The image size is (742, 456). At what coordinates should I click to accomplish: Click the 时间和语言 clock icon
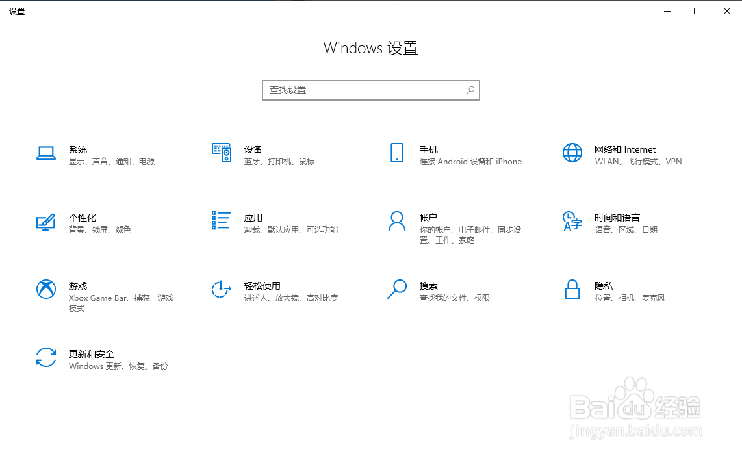click(x=572, y=221)
